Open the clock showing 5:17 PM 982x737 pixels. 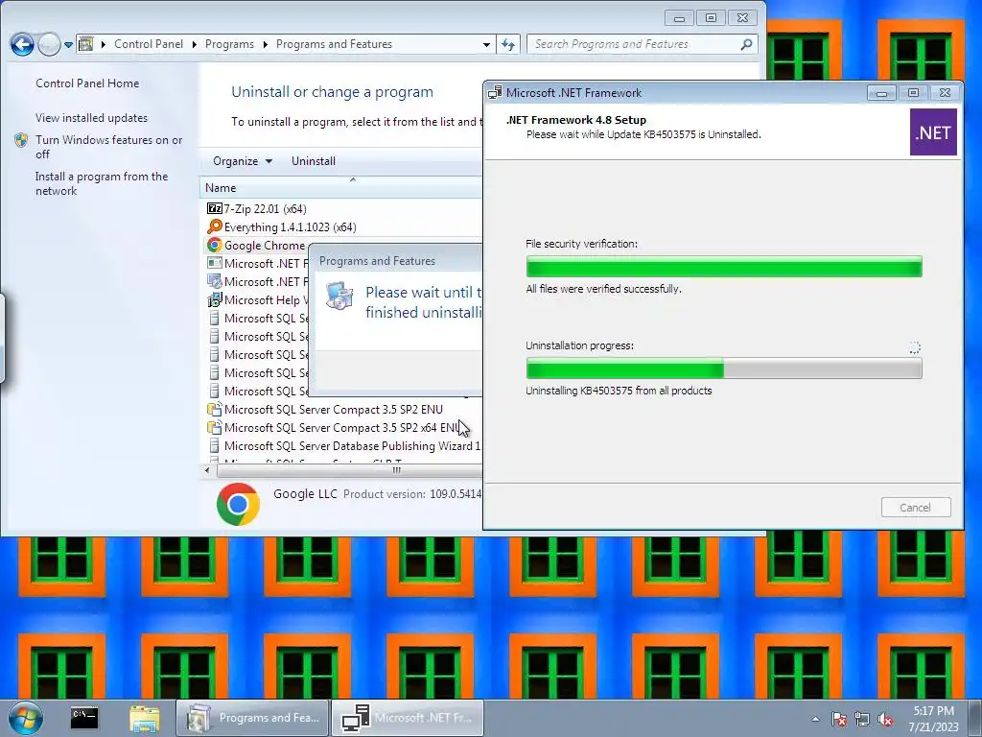[934, 719]
